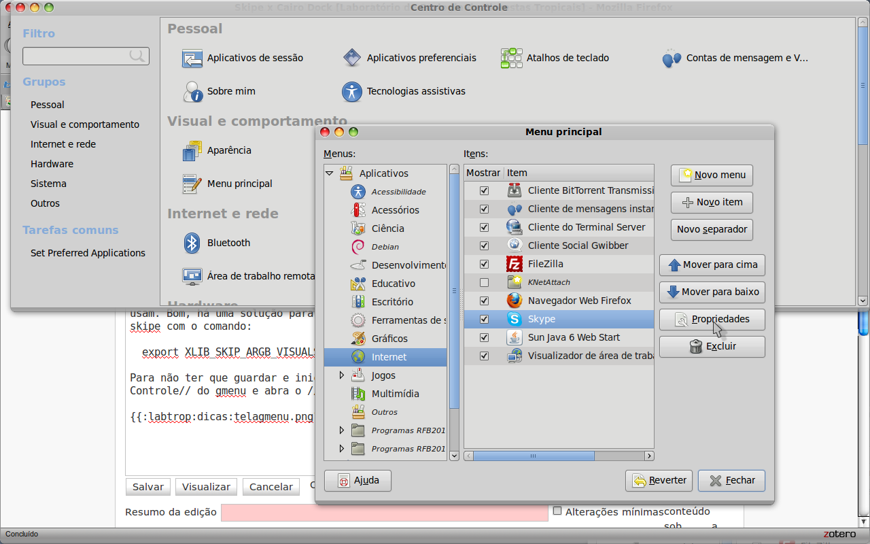This screenshot has width=870, height=544.
Task: Select Hardware group in sidebar
Action: (52, 164)
